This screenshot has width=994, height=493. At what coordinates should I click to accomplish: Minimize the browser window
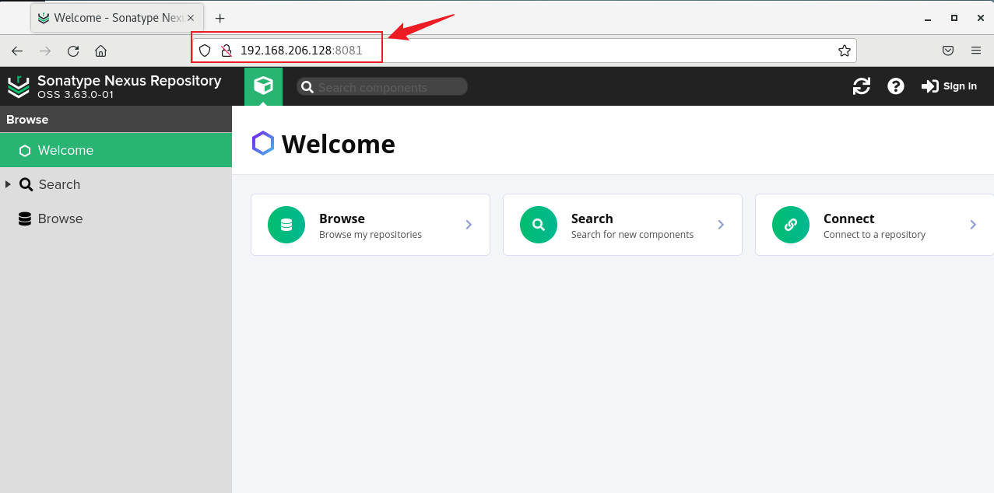926,17
